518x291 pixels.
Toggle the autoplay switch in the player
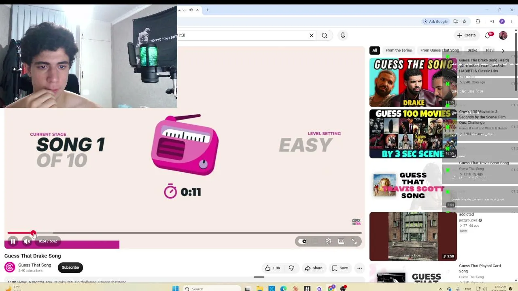coord(302,241)
